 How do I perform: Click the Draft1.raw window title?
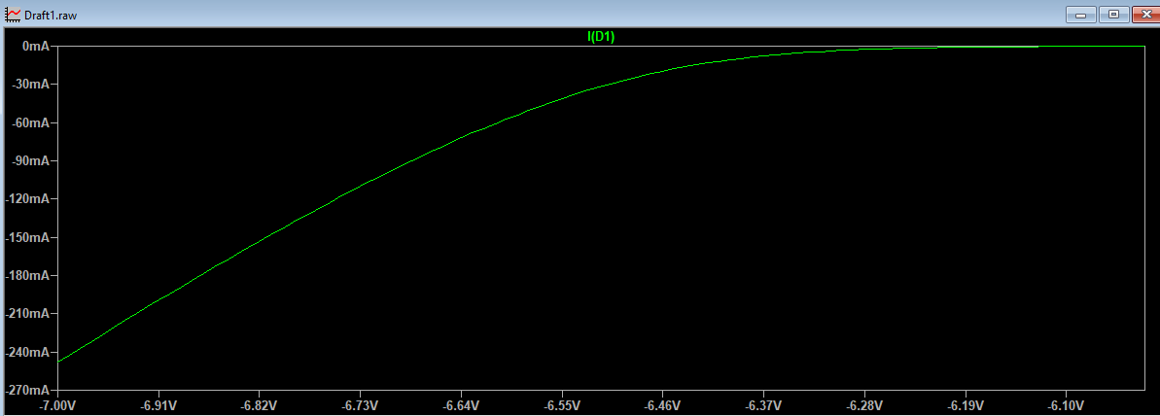(x=51, y=14)
